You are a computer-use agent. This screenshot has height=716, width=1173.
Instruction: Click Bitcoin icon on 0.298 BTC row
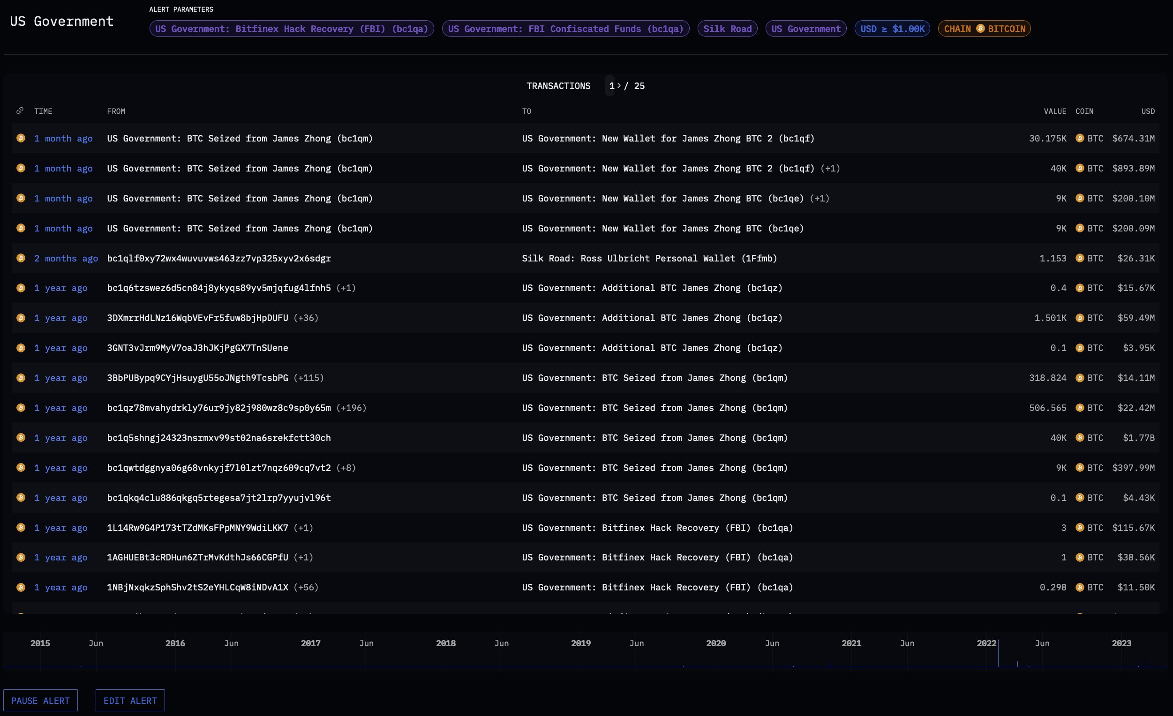tap(21, 587)
